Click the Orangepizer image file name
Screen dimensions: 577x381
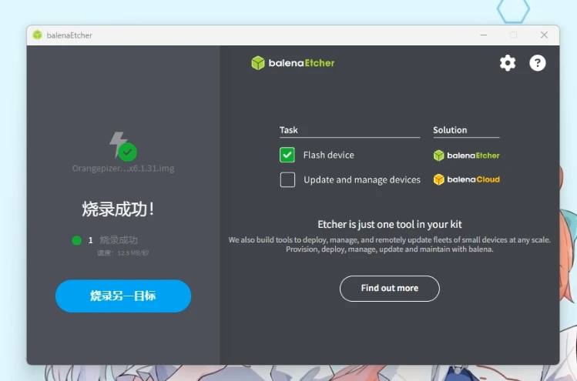(x=123, y=169)
